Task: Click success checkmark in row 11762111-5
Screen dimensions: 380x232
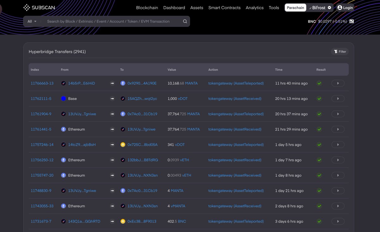Action: (319, 99)
